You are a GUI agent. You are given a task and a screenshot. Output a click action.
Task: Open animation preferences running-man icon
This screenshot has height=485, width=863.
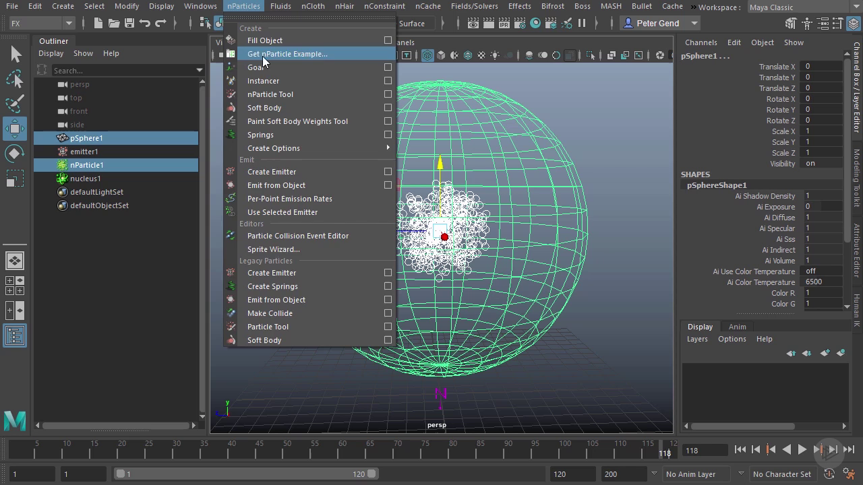(x=850, y=474)
